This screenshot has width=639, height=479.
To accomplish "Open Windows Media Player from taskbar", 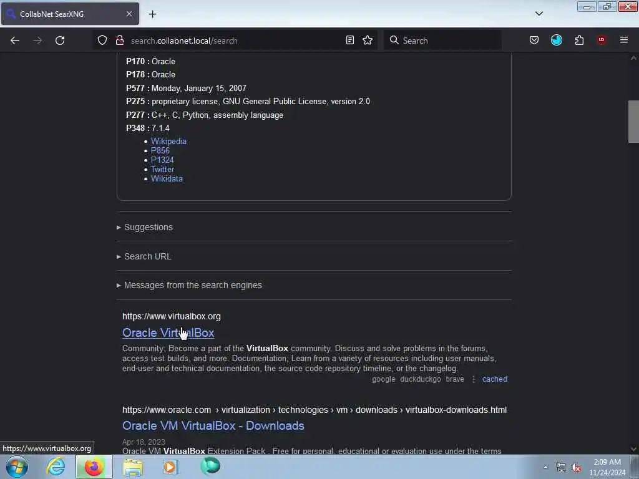I will (x=171, y=467).
